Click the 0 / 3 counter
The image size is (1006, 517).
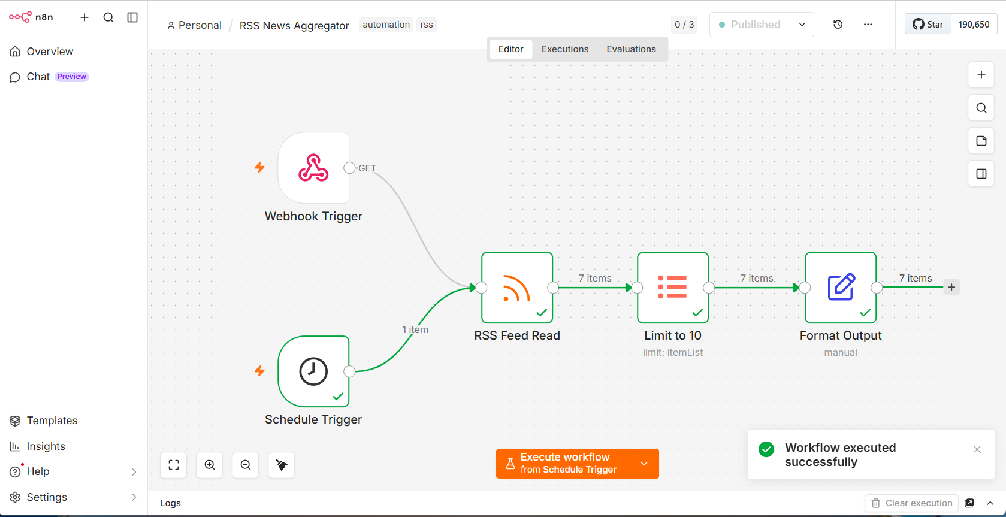click(684, 25)
